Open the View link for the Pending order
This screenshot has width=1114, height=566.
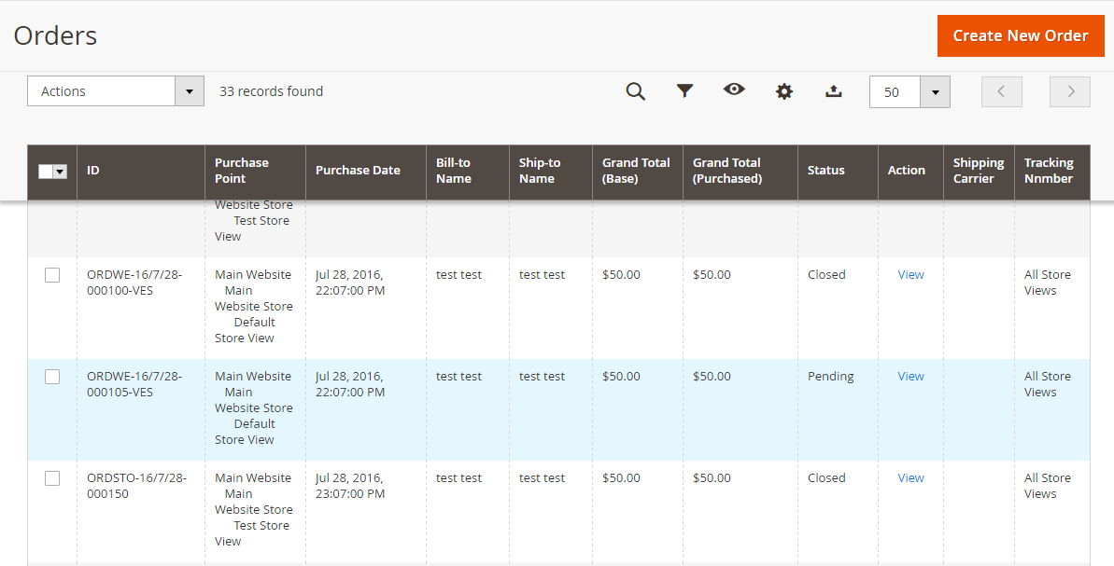(910, 376)
